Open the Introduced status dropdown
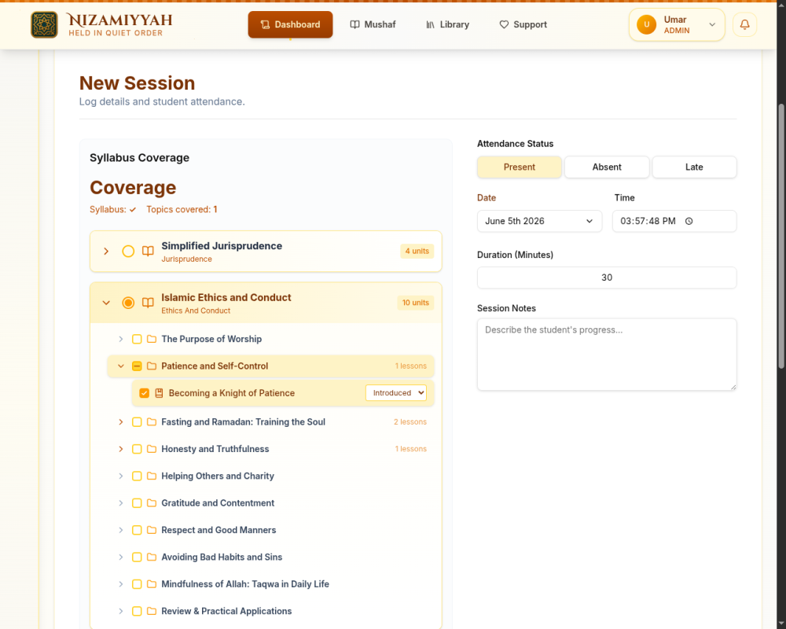Screen dimensions: 786x629 tap(396, 393)
